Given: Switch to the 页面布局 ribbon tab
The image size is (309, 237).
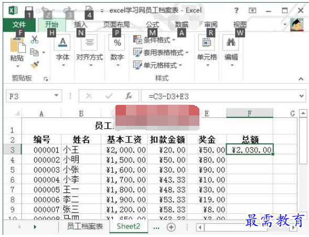Looking at the screenshot, I should (116, 25).
